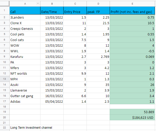Select the 'WOW' cell
The height and width of the screenshot is (131, 156).
click(x=25, y=45)
